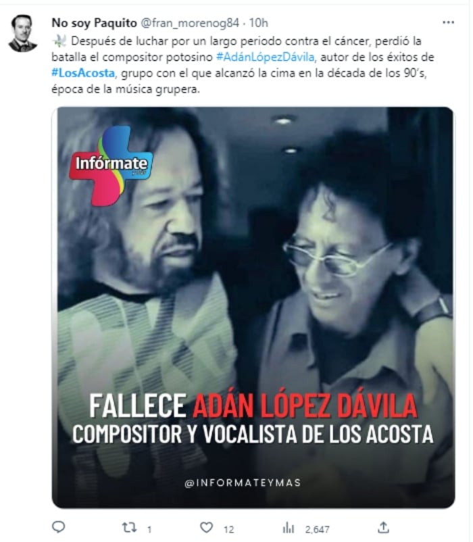Screen dimensions: 473x542
Task: Open tweet analytics bar chart icon
Action: click(288, 528)
